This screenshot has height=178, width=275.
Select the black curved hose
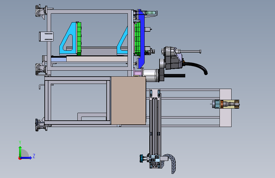197,68
